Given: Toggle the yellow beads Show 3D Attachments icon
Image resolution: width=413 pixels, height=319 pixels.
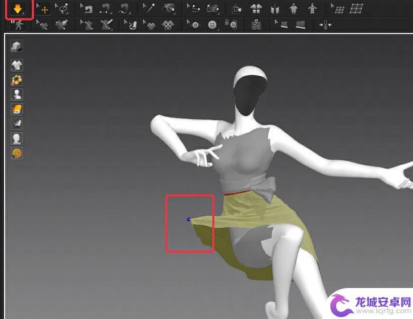Looking at the screenshot, I should tap(17, 80).
